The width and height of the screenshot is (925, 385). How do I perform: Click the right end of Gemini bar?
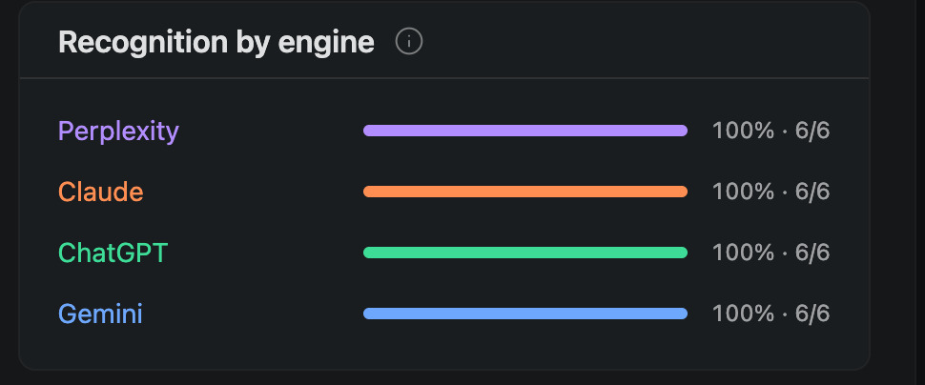point(682,314)
